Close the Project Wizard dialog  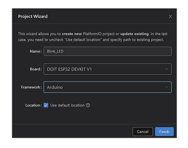(x=170, y=16)
